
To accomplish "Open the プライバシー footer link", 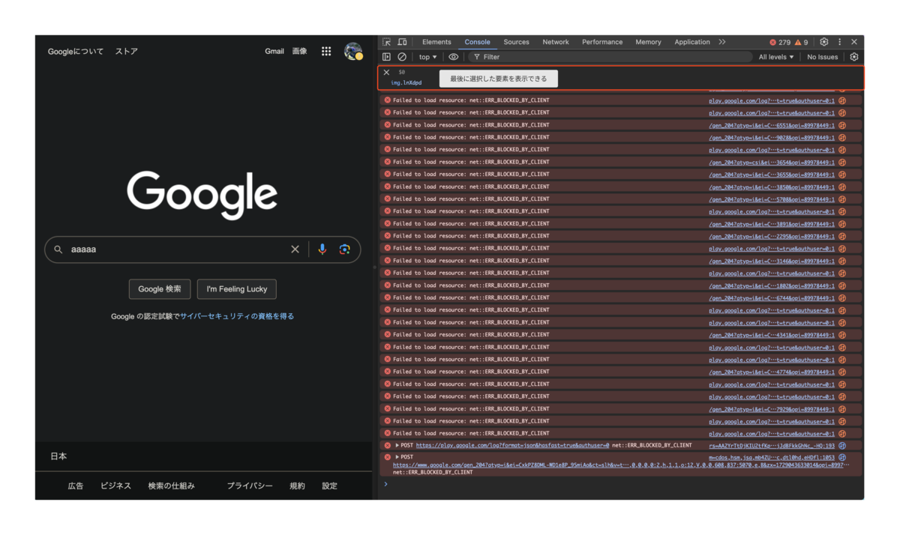I will tap(250, 486).
